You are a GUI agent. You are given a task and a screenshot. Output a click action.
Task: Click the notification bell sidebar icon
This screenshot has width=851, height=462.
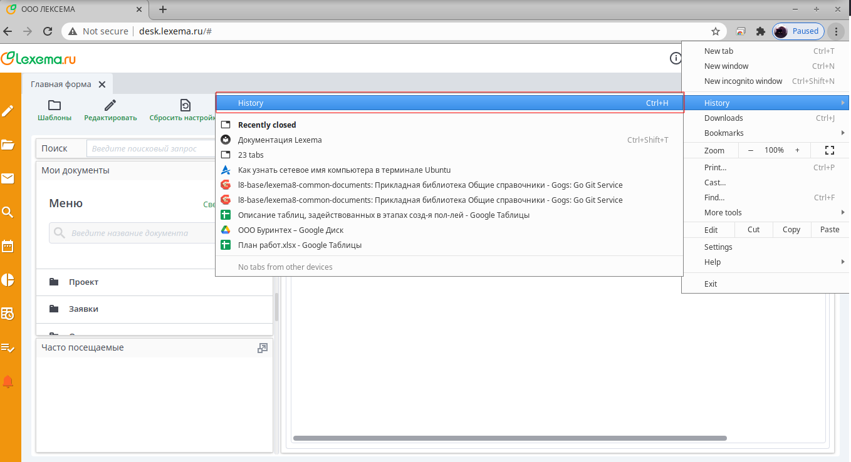coord(8,381)
